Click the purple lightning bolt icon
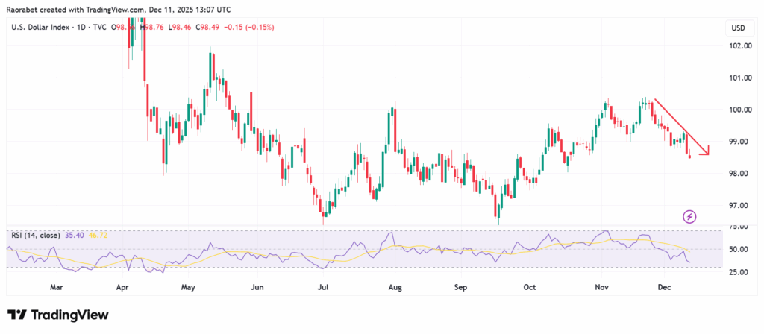Viewport: 764px width, 334px height. 690,216
